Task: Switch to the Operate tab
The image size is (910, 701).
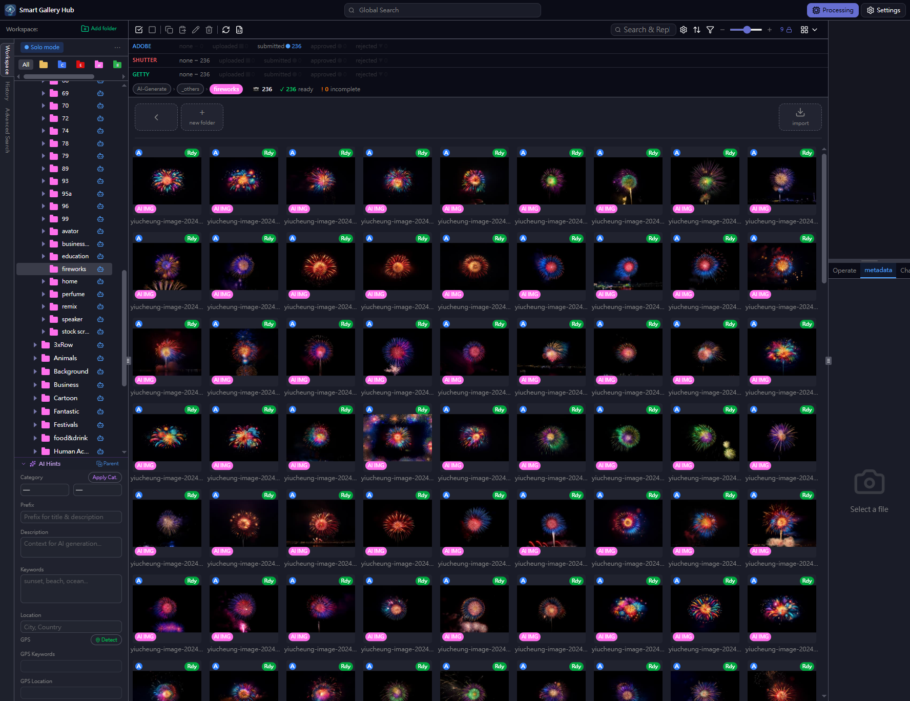Action: click(x=844, y=271)
